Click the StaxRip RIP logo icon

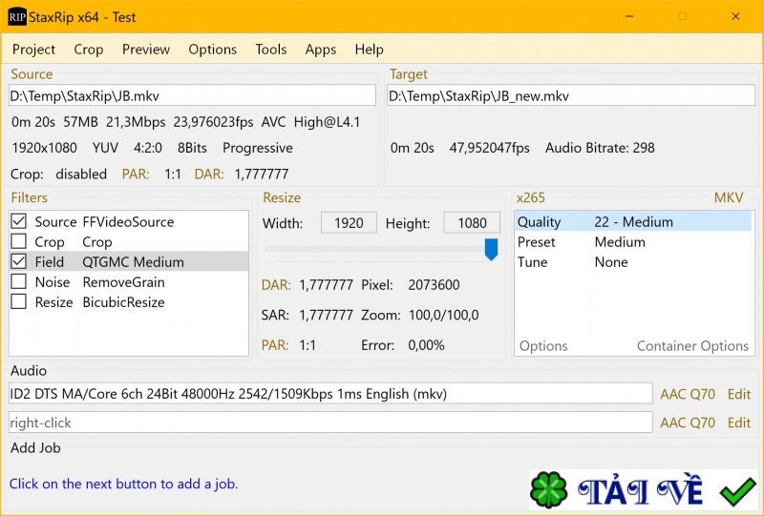[17, 17]
